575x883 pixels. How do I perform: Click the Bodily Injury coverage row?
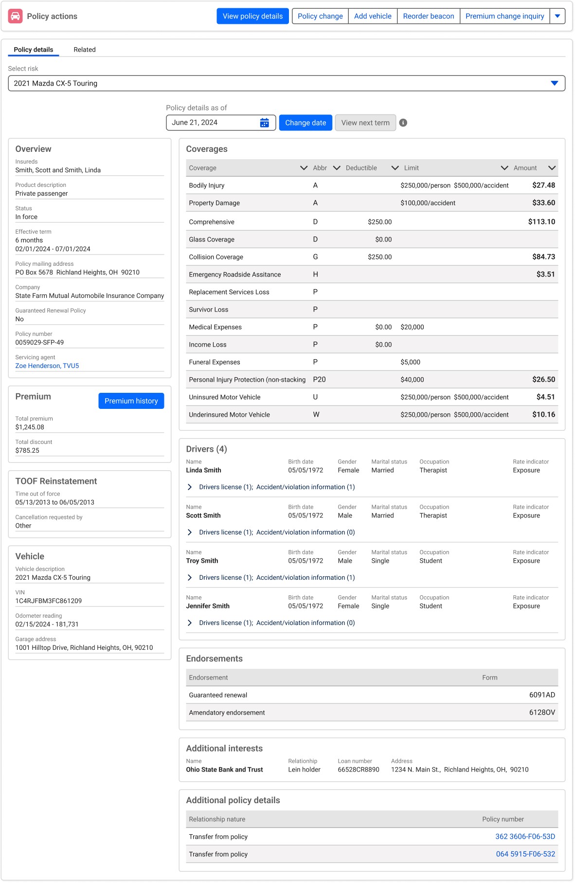pyautogui.click(x=372, y=185)
